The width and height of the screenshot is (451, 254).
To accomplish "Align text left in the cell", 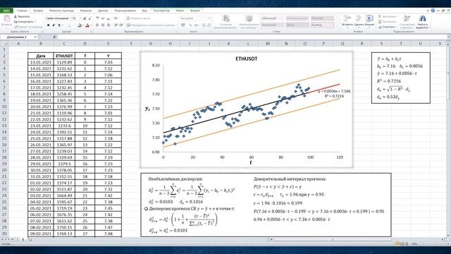I will 97,25.
